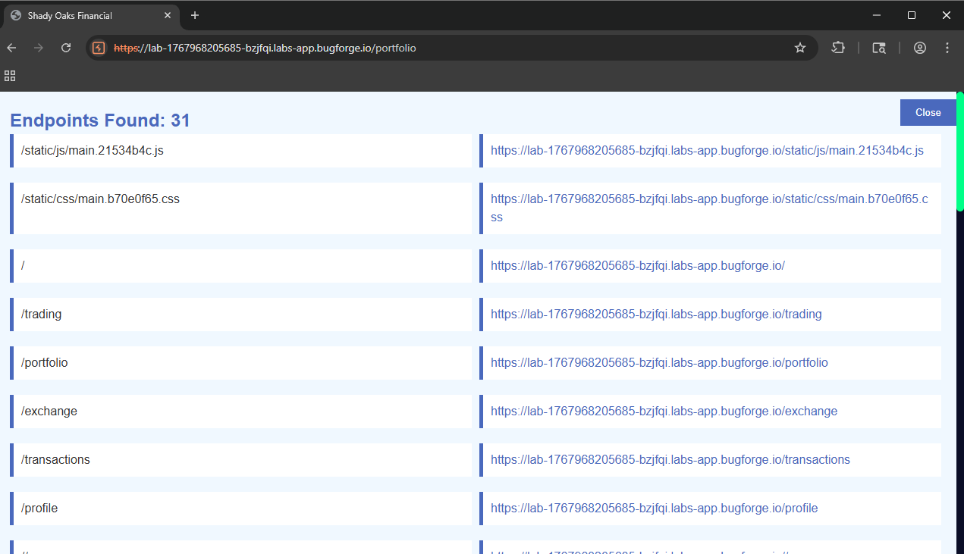Open site security info via the strikethrough https icon

[99, 47]
